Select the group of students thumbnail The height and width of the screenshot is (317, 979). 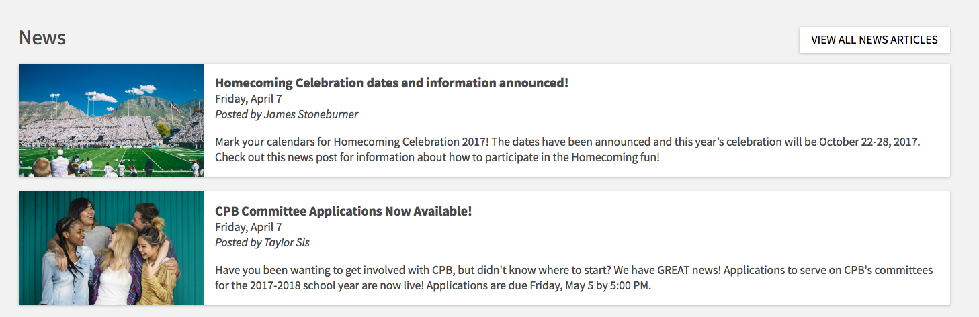click(111, 248)
